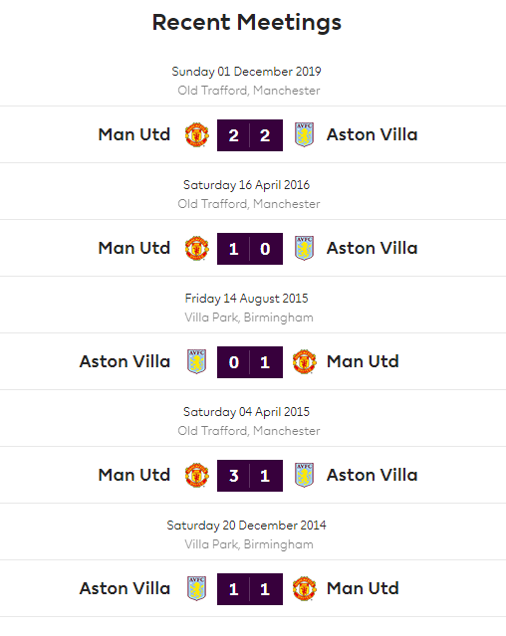
Task: Select Aston Villa team name in 2019 fixture
Action: 373,134
